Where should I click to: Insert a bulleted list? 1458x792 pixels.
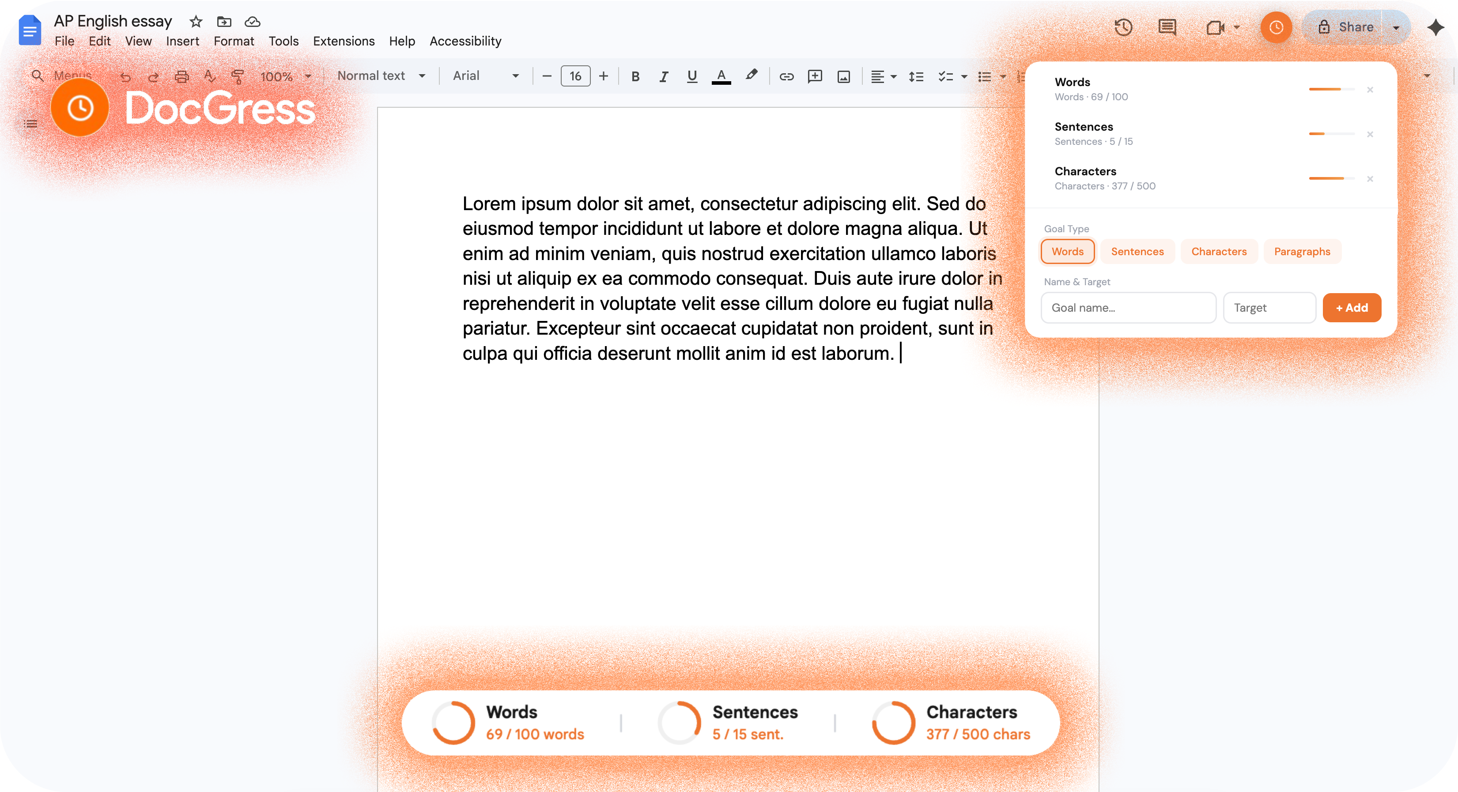985,76
